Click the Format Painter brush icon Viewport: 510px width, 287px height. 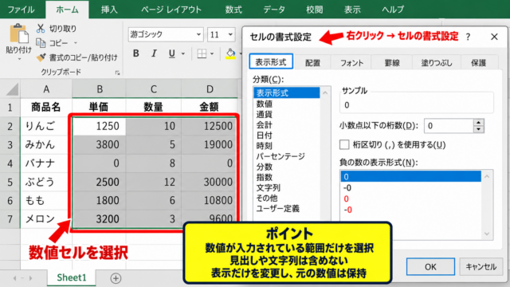41,57
